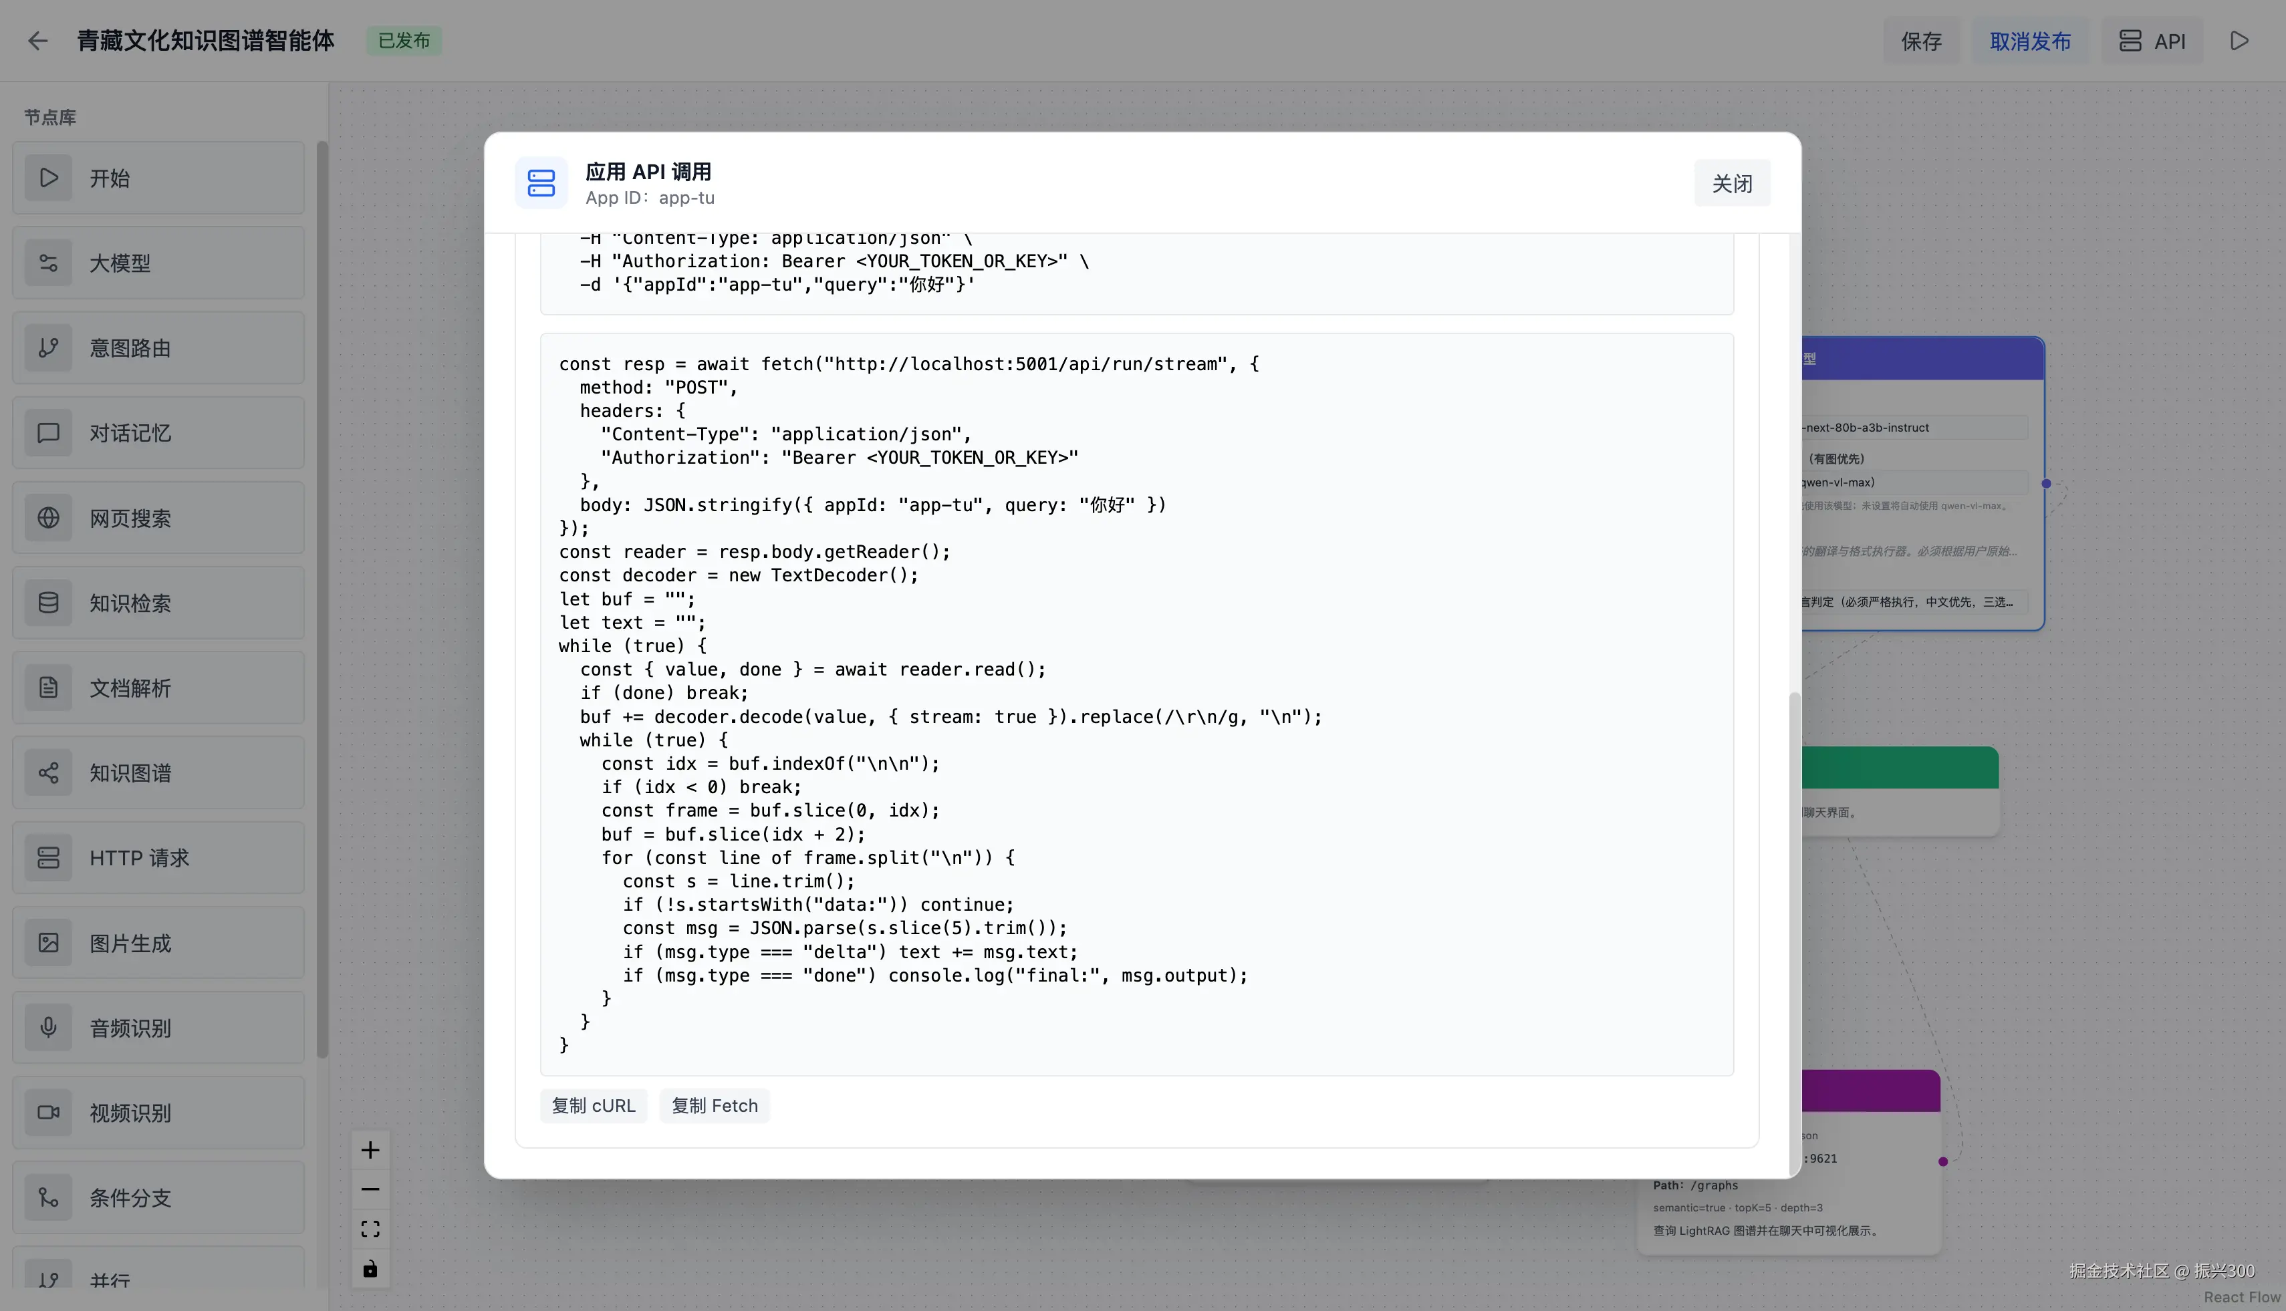Select the 知识图谱 knowledge graph node
The image size is (2286, 1311).
tap(158, 772)
